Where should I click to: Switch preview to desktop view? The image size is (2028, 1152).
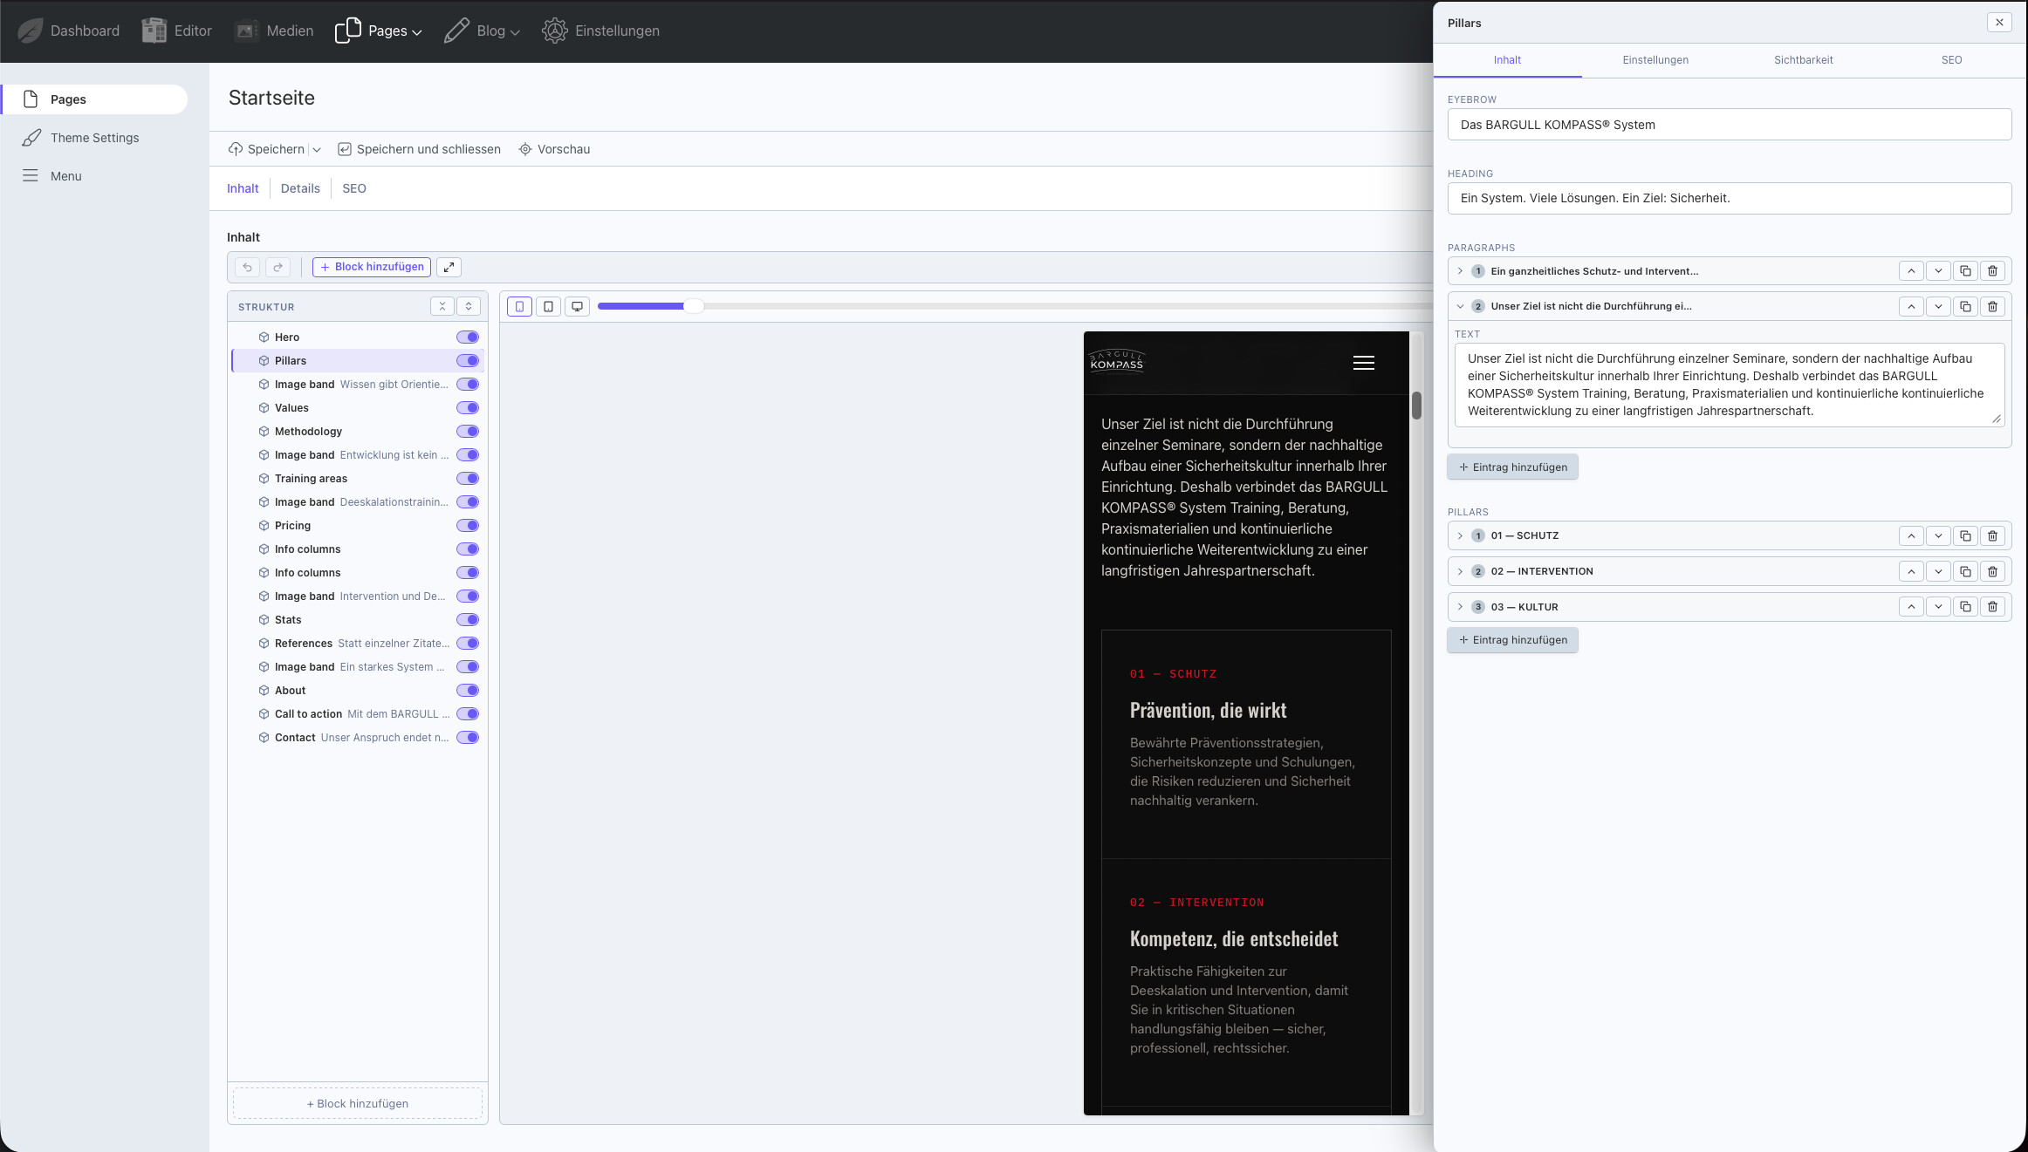pos(577,307)
